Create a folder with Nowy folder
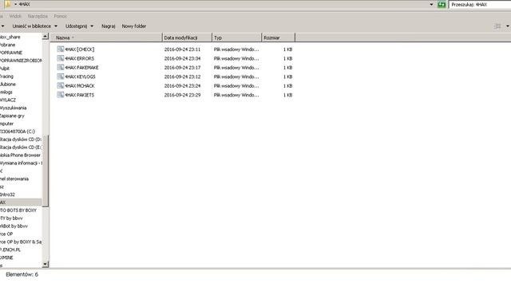Image resolution: width=511 pixels, height=287 pixels. pos(134,26)
